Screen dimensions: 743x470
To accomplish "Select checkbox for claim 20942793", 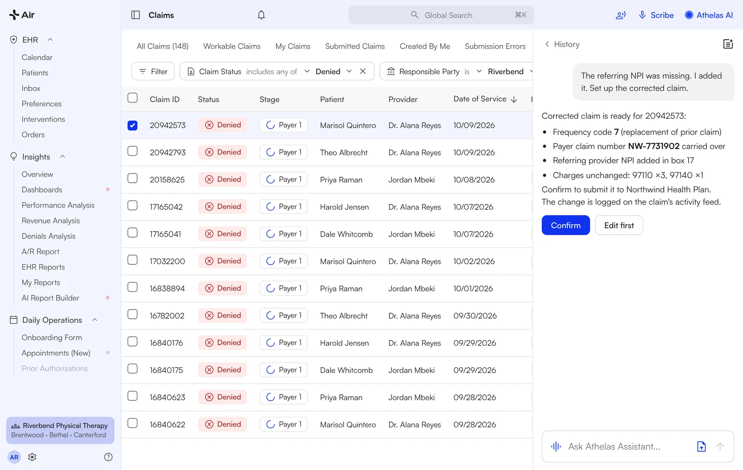I will pyautogui.click(x=132, y=151).
